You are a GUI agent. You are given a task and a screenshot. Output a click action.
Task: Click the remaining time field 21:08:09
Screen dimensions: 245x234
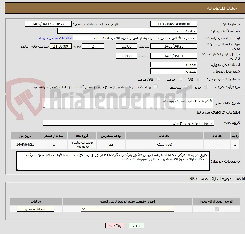click(x=61, y=46)
